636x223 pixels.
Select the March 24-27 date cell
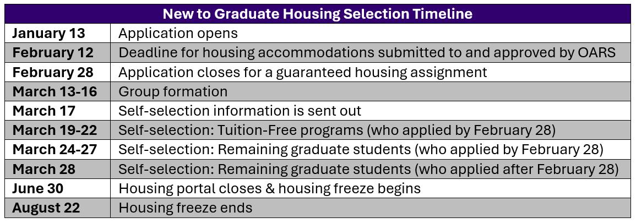[58, 150]
